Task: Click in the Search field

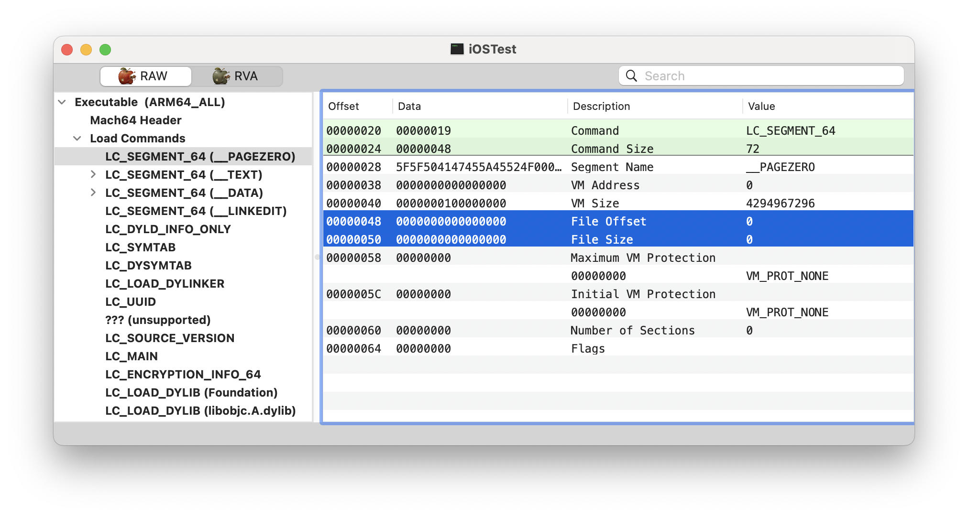Action: (x=765, y=76)
